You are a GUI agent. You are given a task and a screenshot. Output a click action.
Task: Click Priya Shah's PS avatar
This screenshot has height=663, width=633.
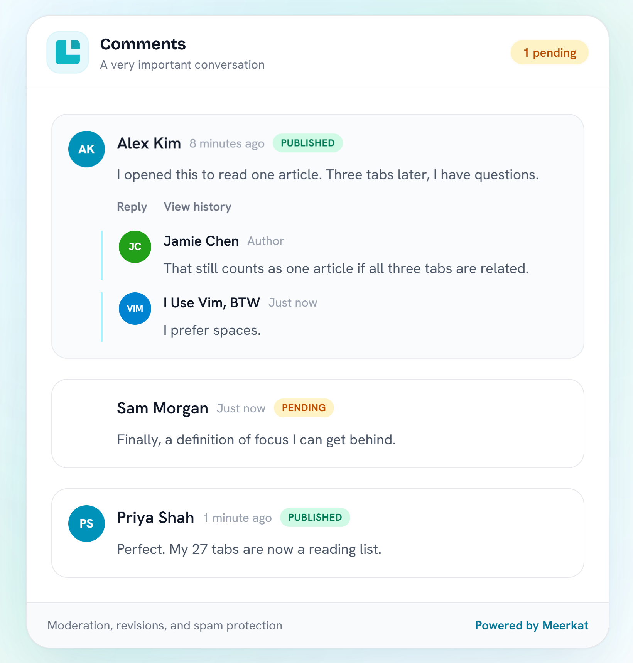click(86, 523)
